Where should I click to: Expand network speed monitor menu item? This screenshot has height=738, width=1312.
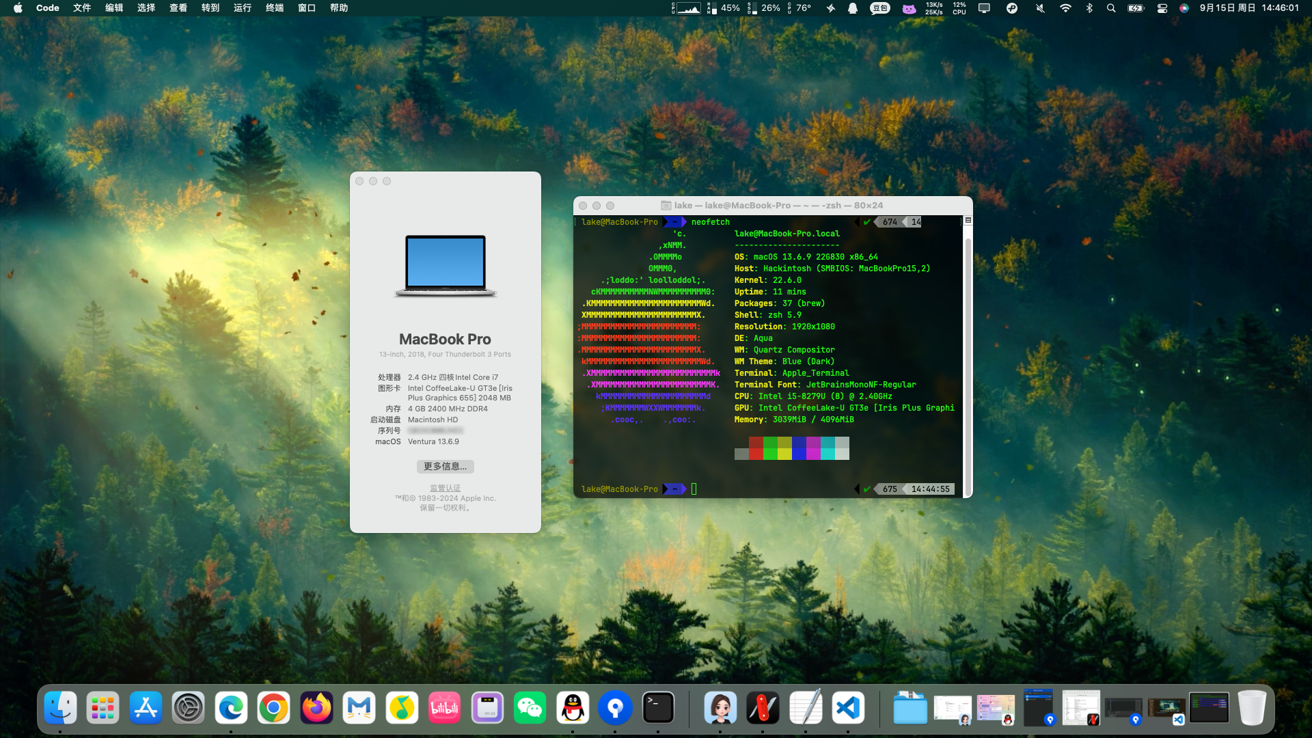933,8
